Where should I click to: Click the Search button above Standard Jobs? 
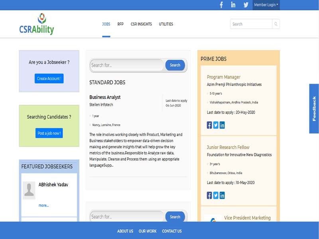point(175,65)
